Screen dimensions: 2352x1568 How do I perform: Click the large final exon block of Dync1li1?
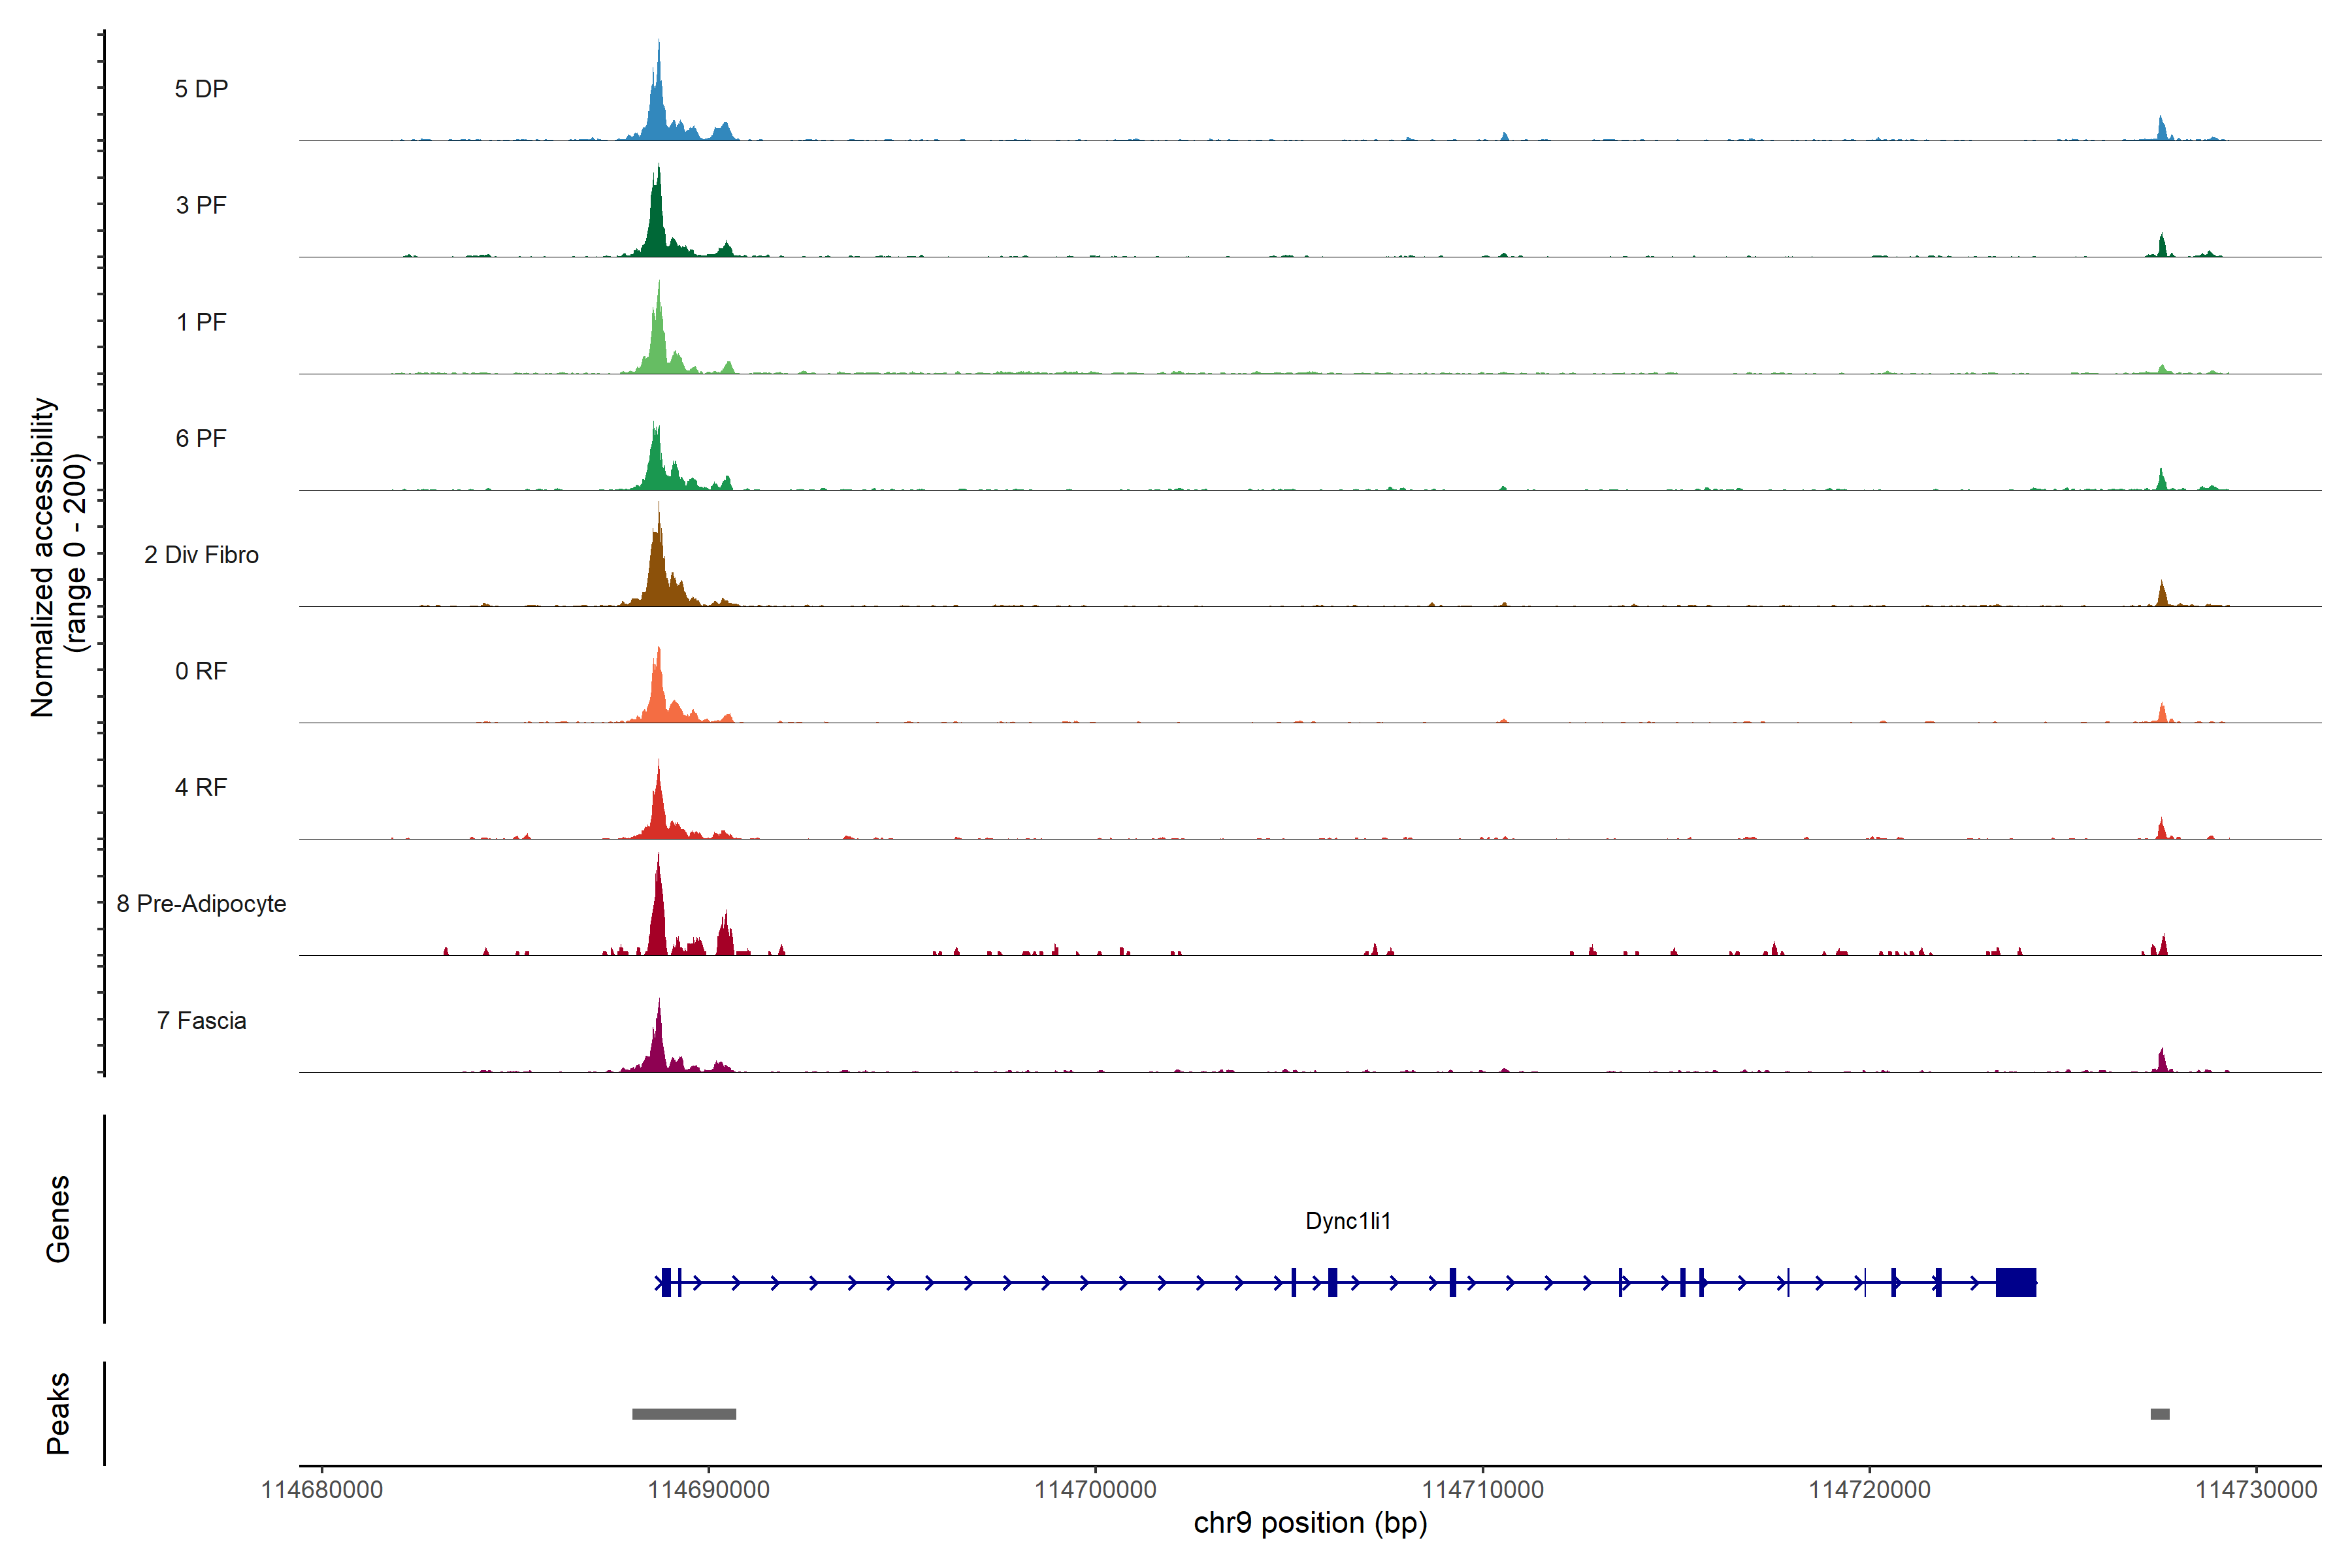[x=2015, y=1282]
